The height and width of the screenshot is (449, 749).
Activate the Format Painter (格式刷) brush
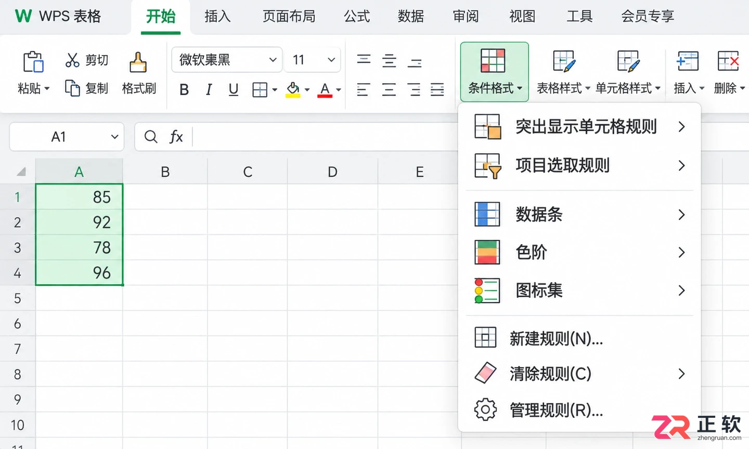[138, 62]
